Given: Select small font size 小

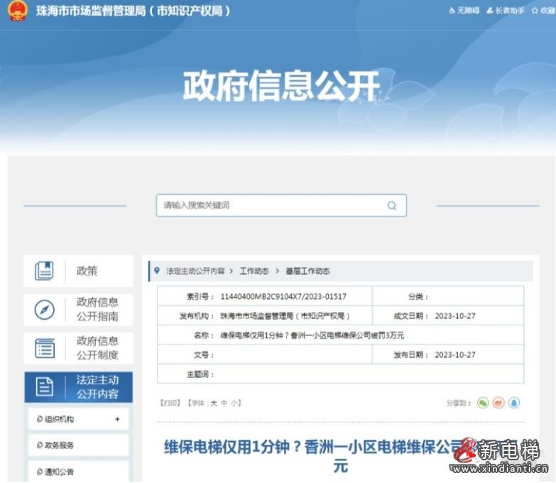Looking at the screenshot, I should (x=234, y=403).
